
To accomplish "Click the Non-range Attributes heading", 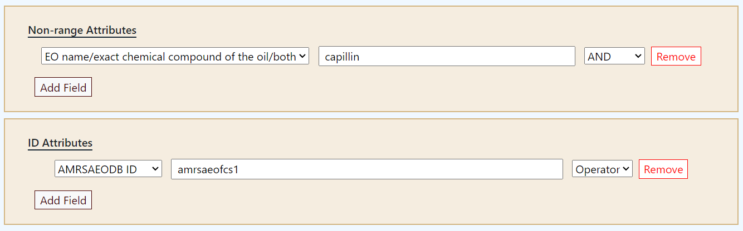I will (x=82, y=30).
